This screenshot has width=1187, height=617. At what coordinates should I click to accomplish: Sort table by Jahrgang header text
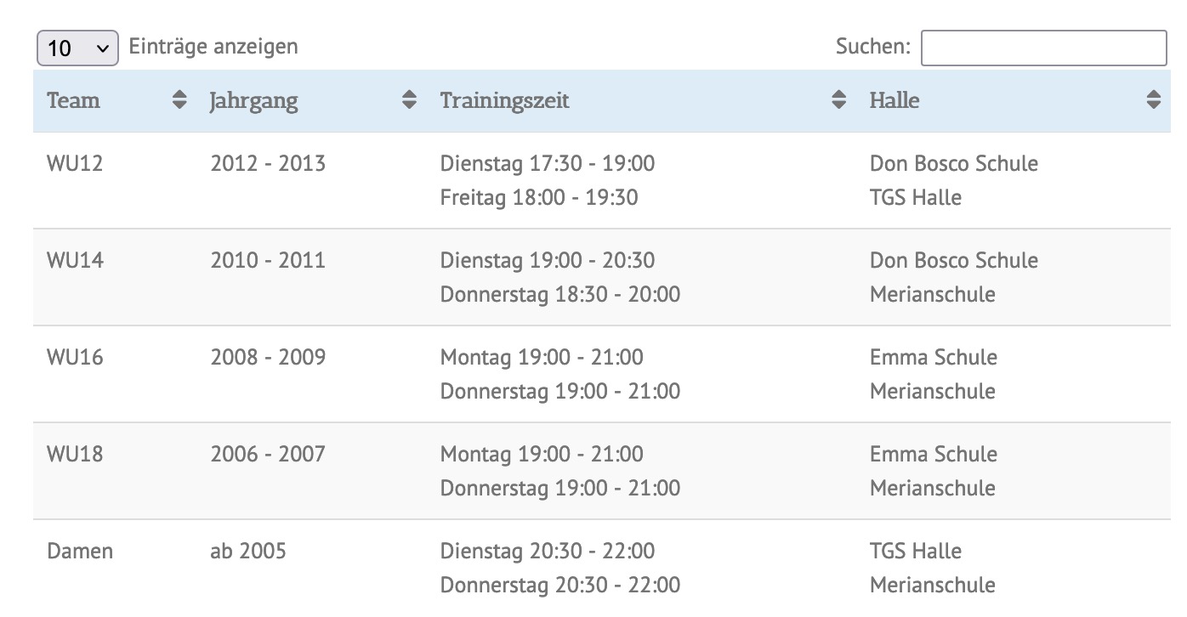click(x=253, y=100)
